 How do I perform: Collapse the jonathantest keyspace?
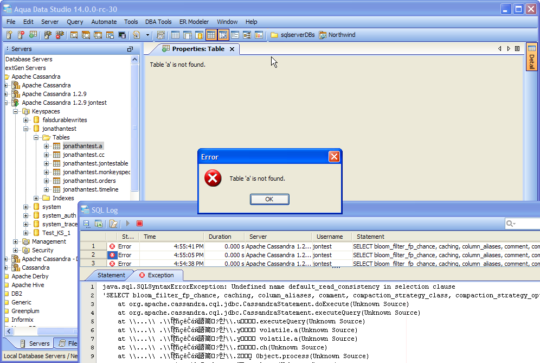click(26, 129)
